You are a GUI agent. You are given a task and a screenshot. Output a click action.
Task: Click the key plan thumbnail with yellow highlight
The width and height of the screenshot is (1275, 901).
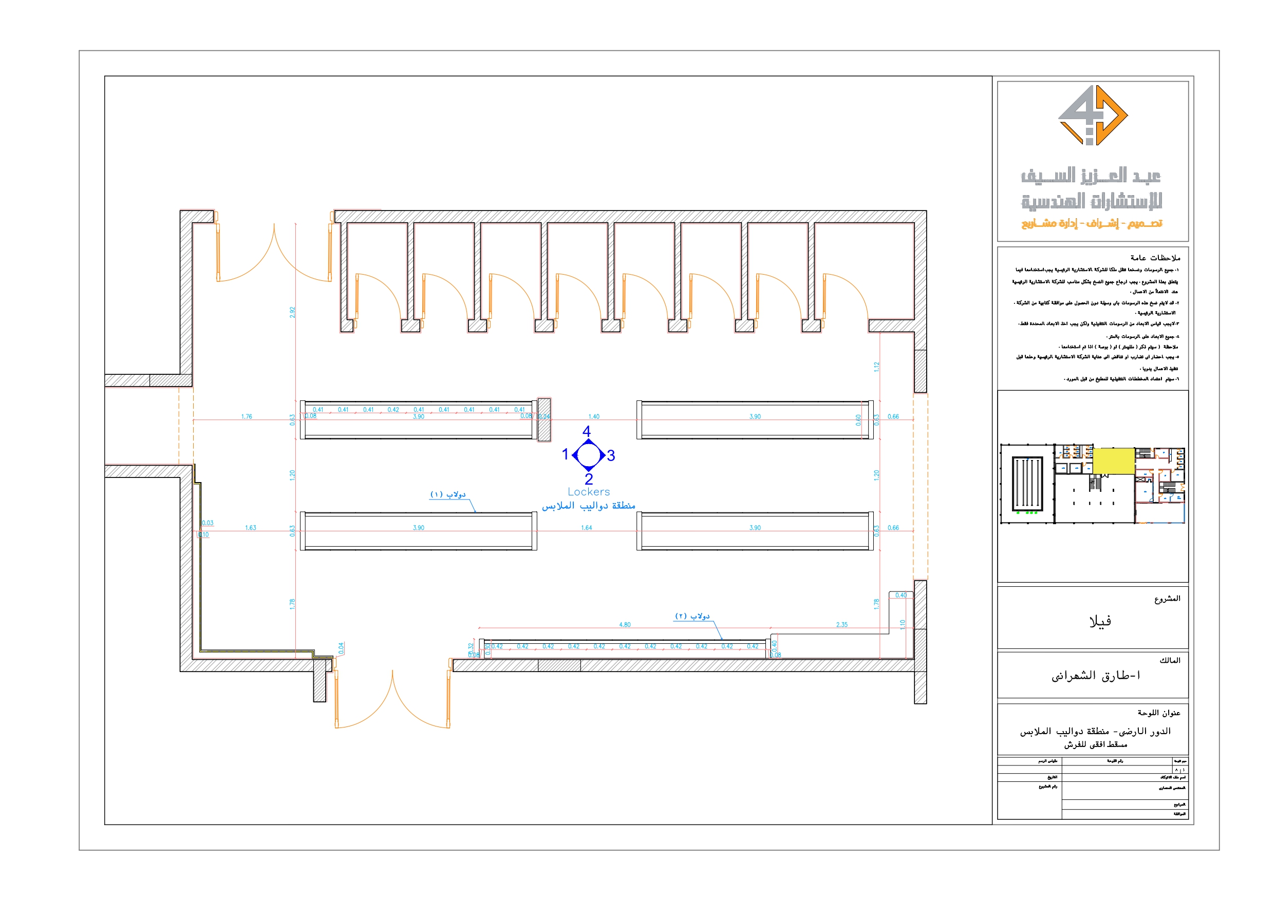tap(1092, 484)
